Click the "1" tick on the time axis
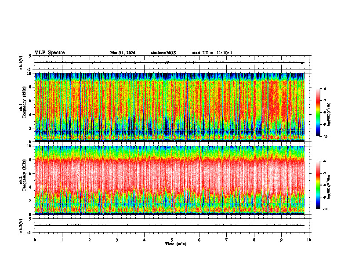 click(62, 240)
